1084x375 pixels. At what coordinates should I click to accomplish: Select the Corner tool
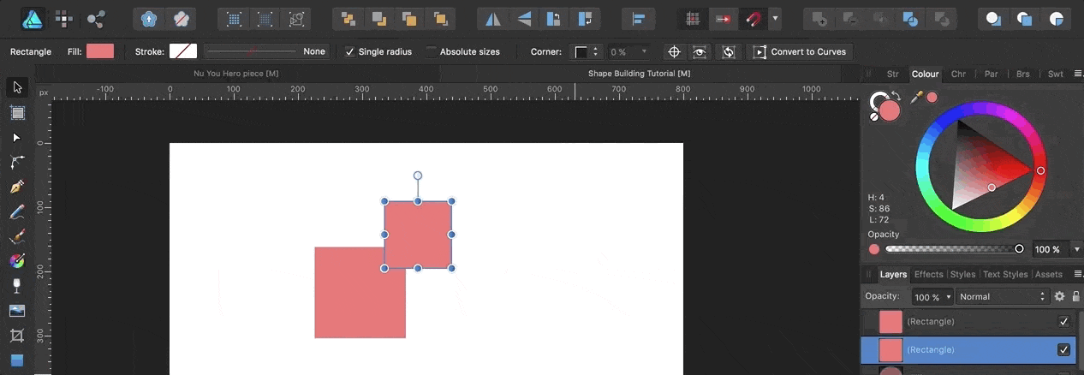tap(17, 162)
